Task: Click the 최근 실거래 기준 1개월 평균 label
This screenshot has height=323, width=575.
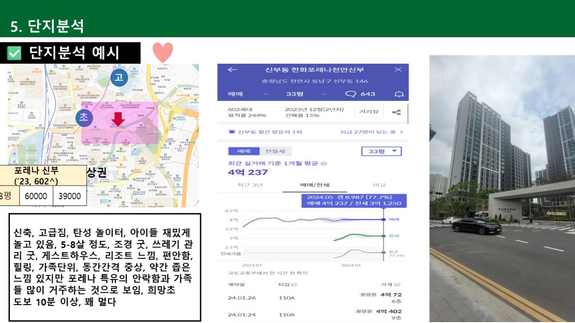Action: tap(273, 163)
